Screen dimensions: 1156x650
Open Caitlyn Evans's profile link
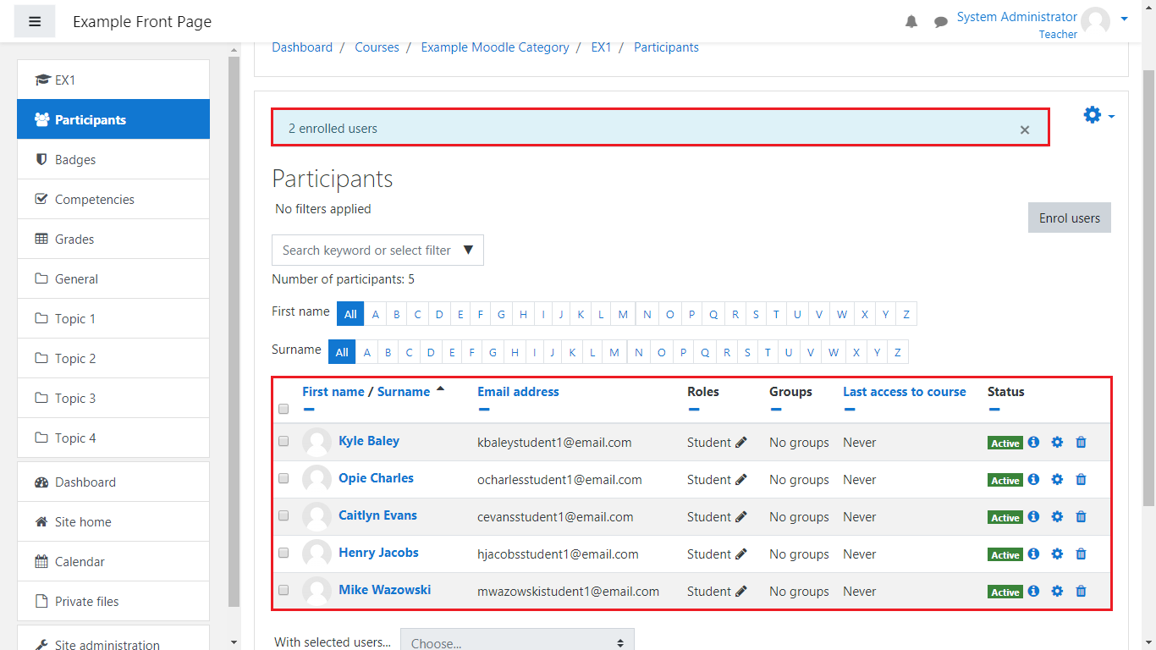pos(377,515)
